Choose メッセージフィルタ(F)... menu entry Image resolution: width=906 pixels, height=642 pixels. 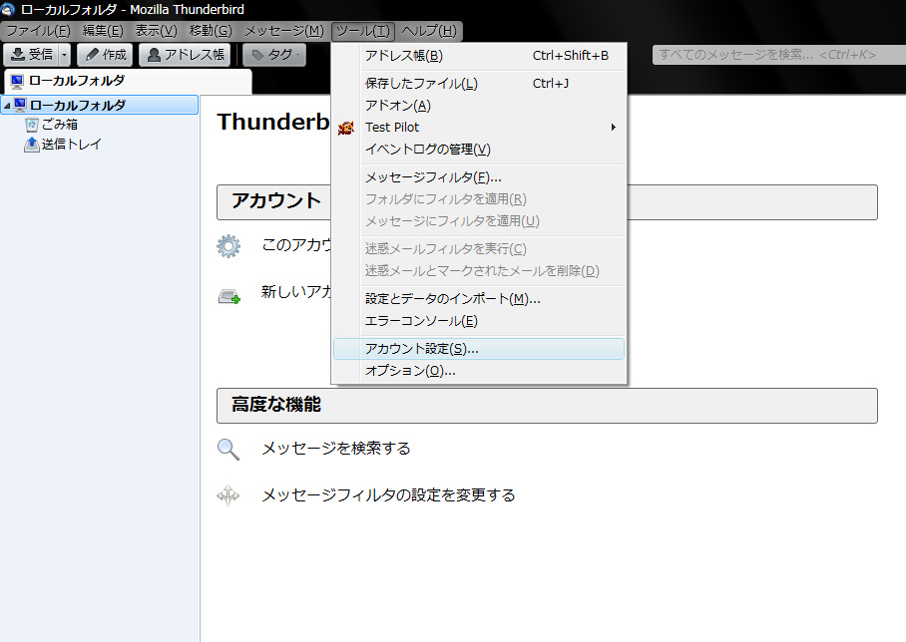479,177
